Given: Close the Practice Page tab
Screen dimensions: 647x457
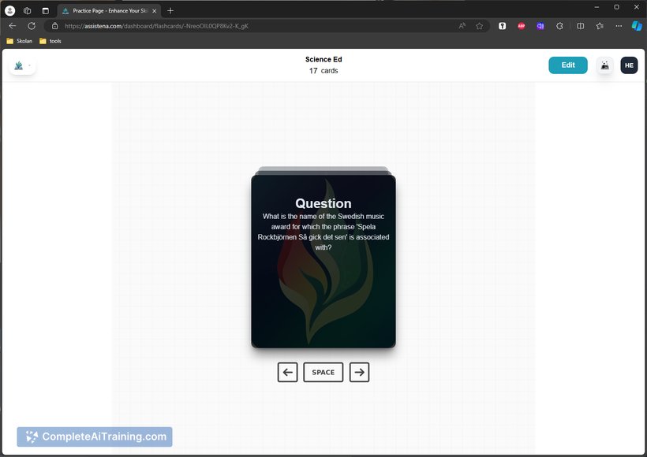Looking at the screenshot, I should [x=155, y=11].
